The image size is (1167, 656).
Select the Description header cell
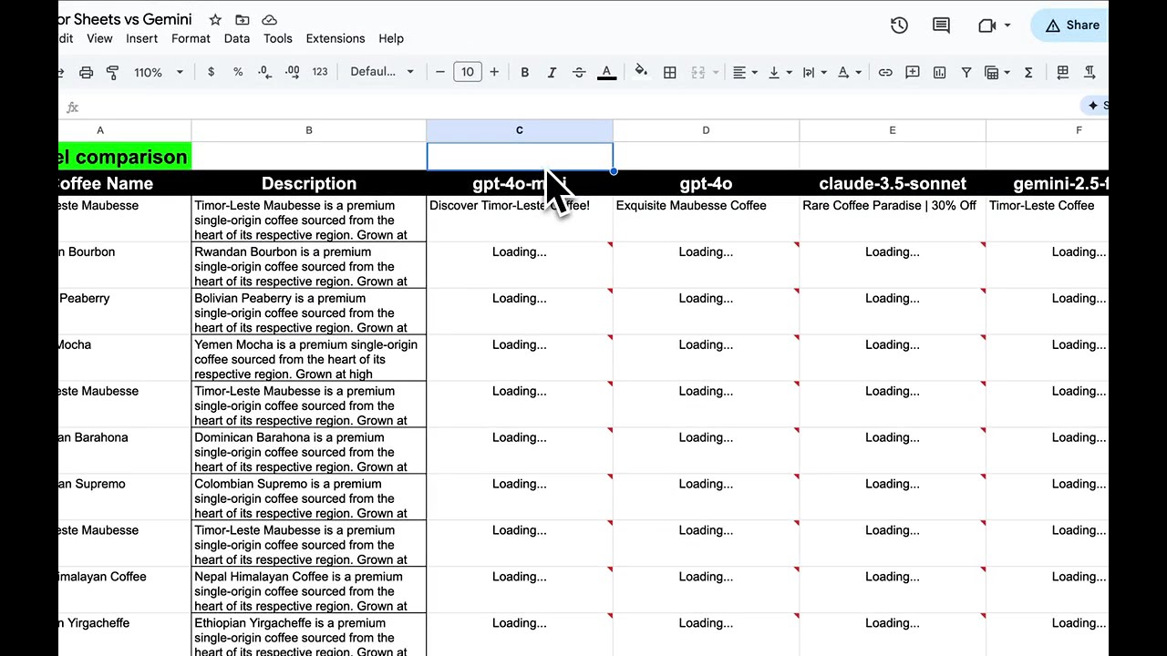(308, 183)
